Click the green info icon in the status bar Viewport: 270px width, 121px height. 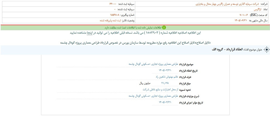[164, 28]
